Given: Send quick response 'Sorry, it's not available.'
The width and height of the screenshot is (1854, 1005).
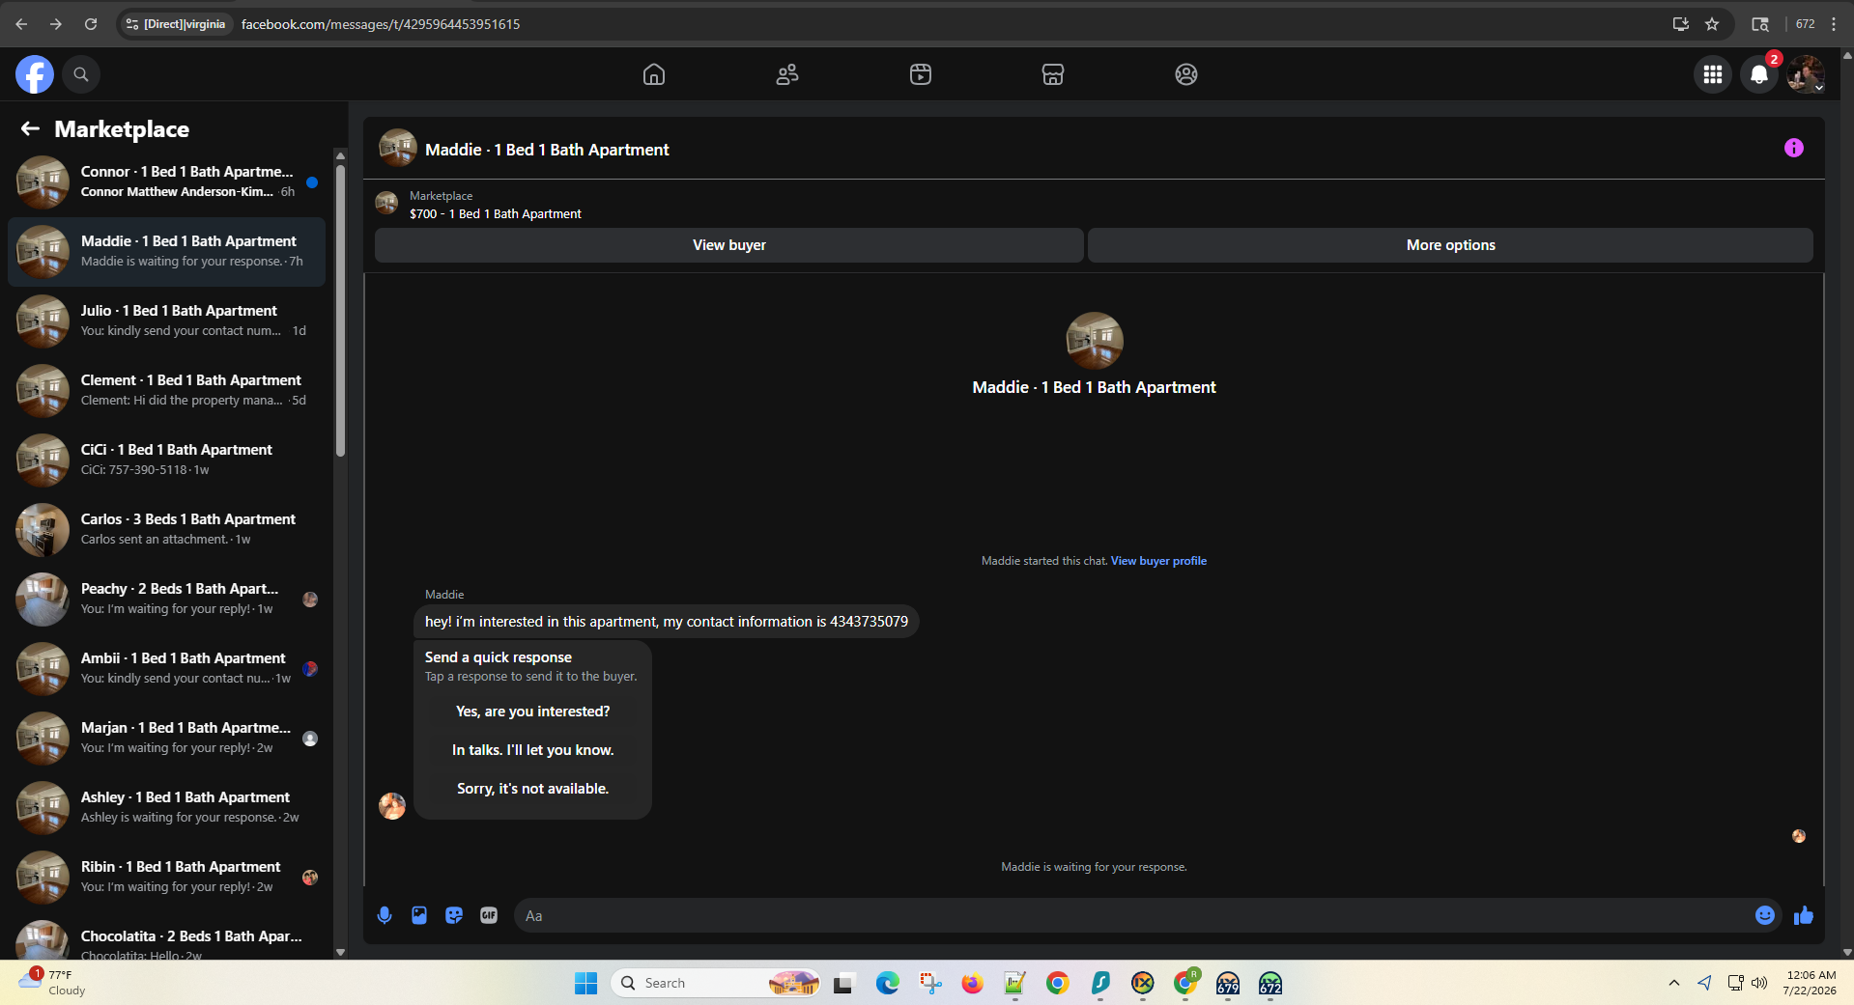Looking at the screenshot, I should pos(533,789).
